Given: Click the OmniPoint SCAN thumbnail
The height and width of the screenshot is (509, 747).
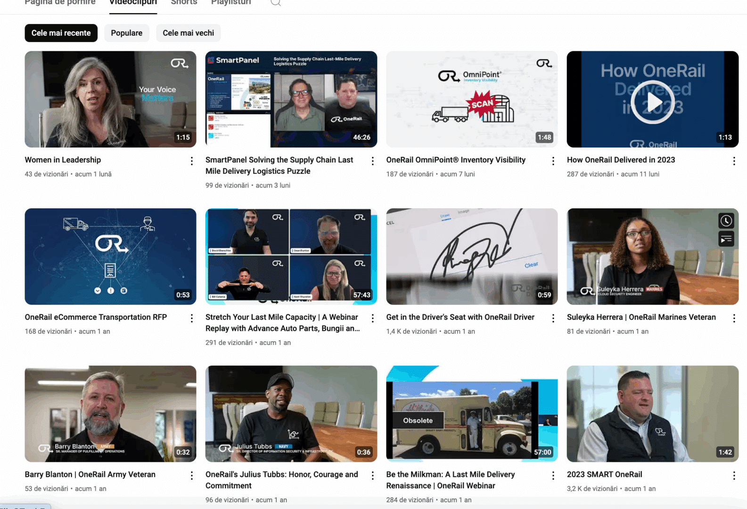Looking at the screenshot, I should coord(472,99).
